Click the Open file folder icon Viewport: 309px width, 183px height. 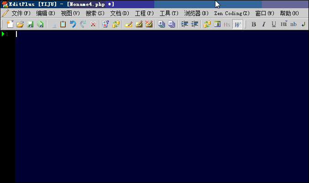(x=20, y=24)
